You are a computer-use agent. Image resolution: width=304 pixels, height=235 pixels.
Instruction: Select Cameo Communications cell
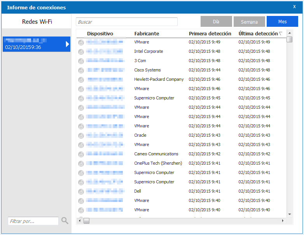tap(156, 154)
